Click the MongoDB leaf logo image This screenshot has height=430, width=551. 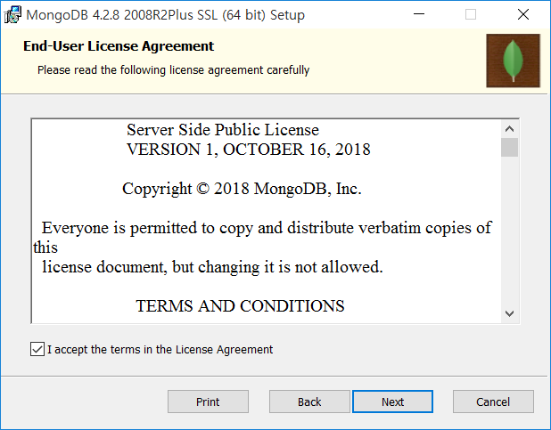coord(513,61)
